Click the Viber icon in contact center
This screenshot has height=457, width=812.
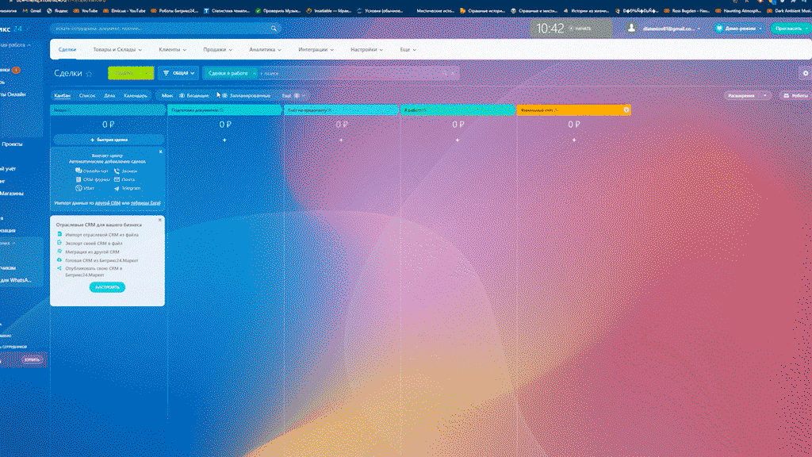(x=79, y=188)
